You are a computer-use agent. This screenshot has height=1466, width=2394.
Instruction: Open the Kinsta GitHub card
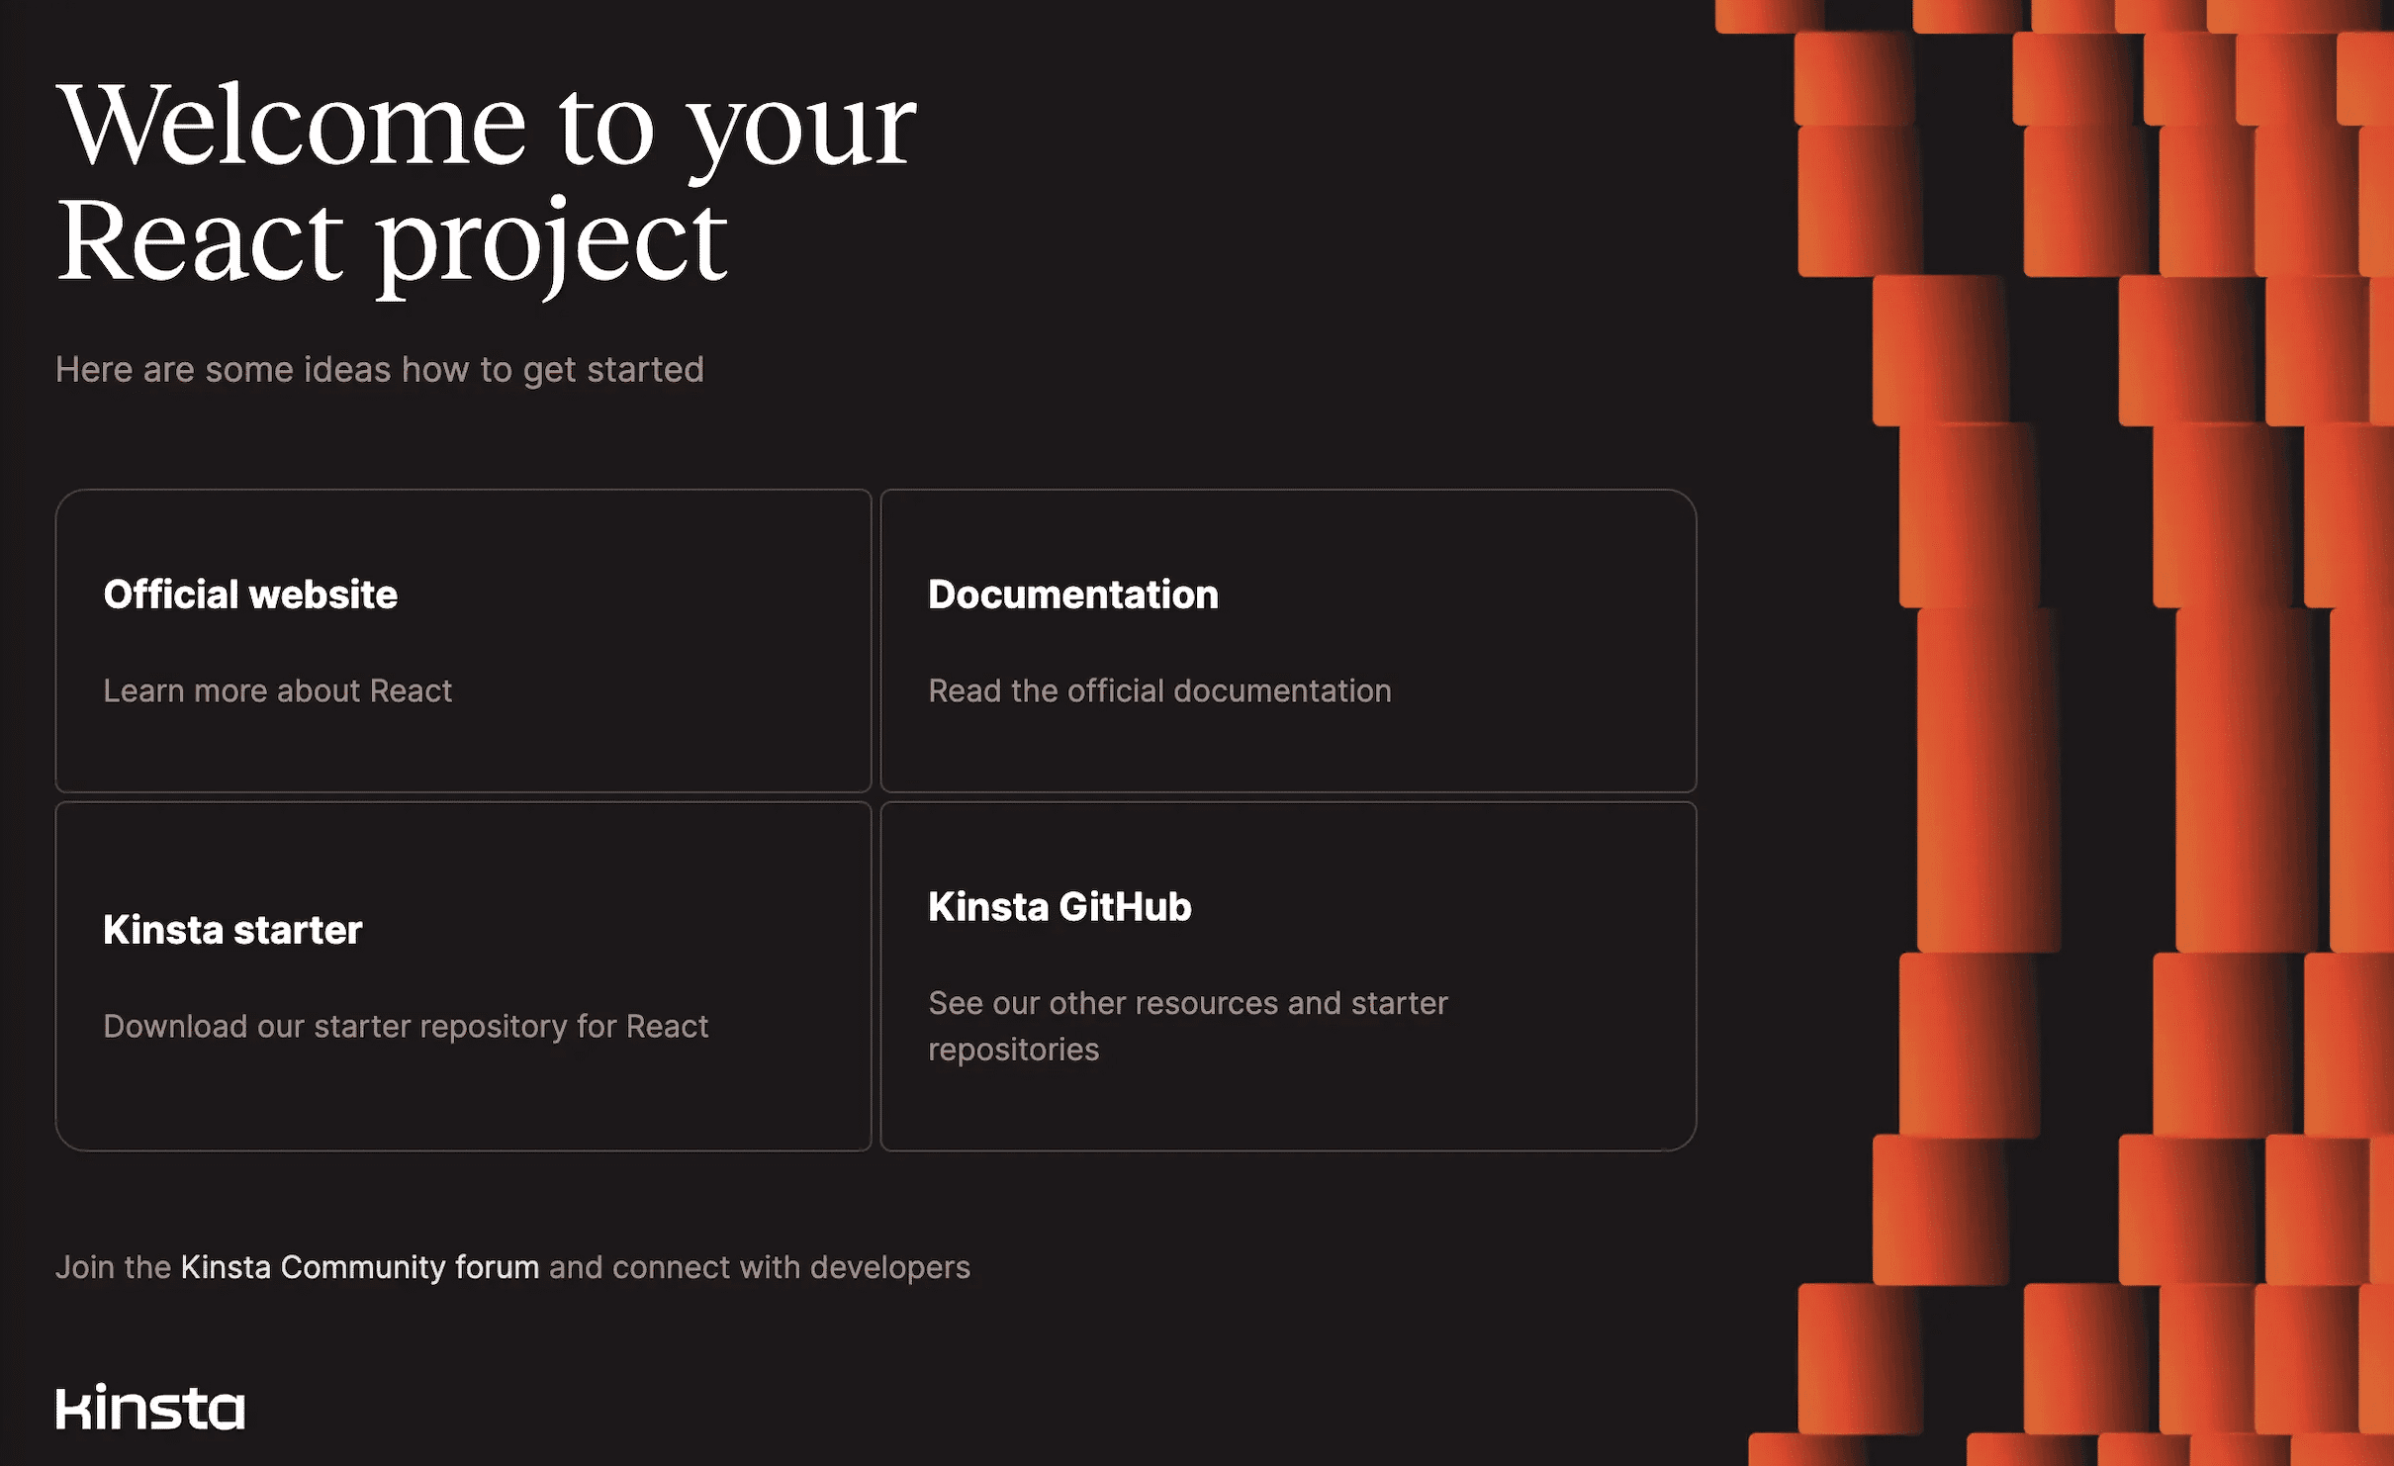click(1288, 976)
